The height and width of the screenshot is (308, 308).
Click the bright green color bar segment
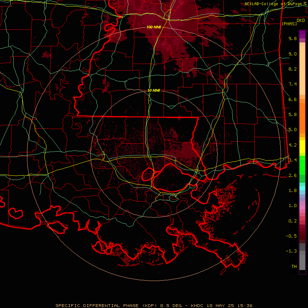point(302,165)
